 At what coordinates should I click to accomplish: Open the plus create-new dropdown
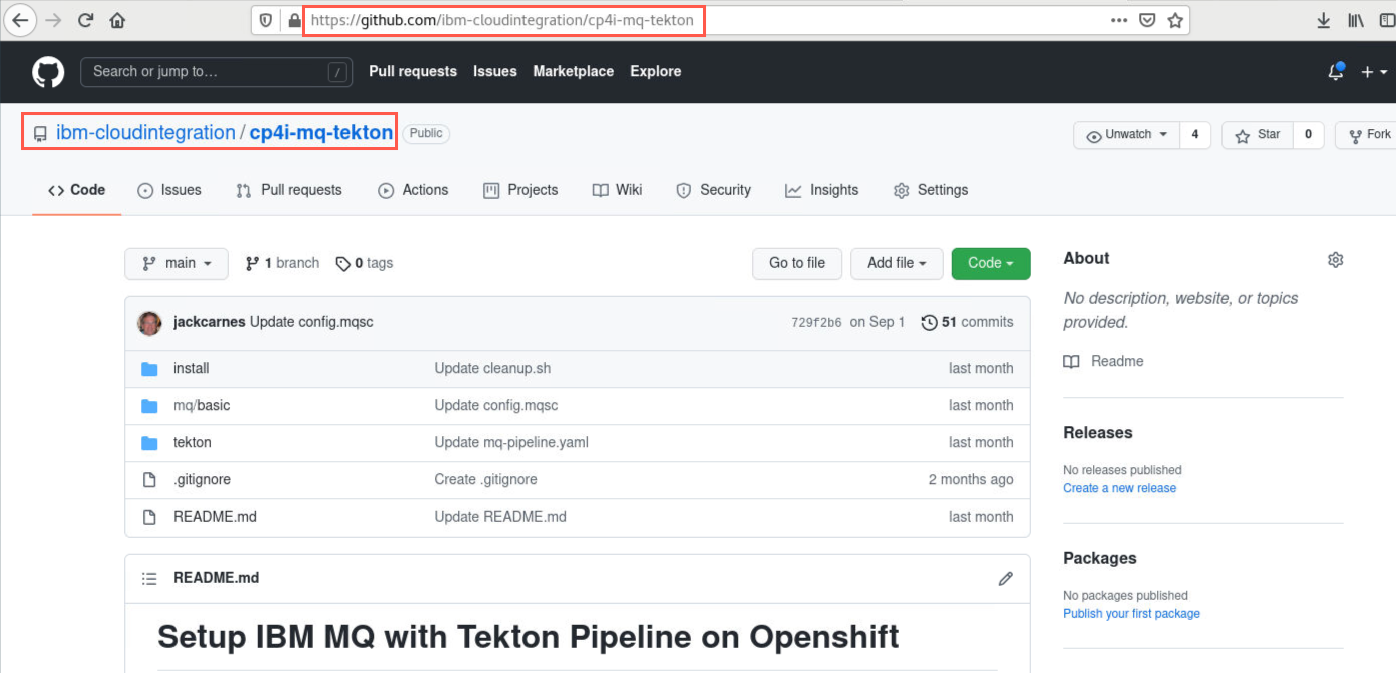pos(1374,72)
